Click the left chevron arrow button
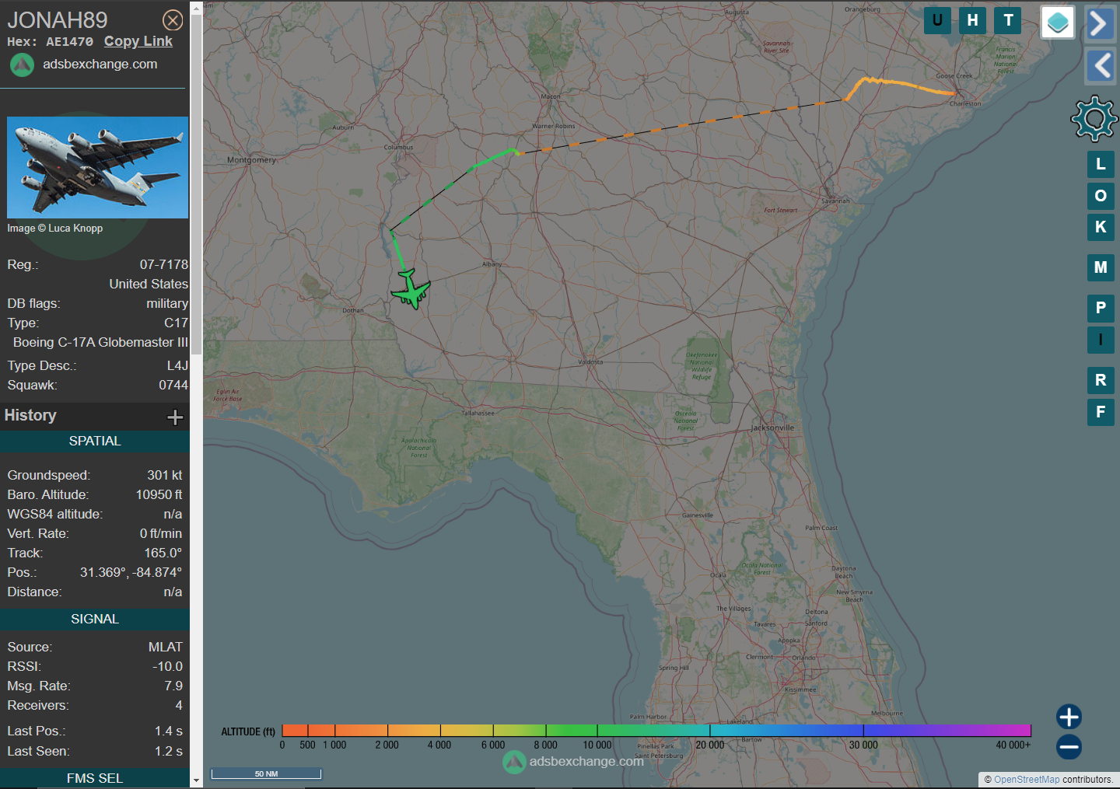The width and height of the screenshot is (1120, 789). pyautogui.click(x=1100, y=66)
